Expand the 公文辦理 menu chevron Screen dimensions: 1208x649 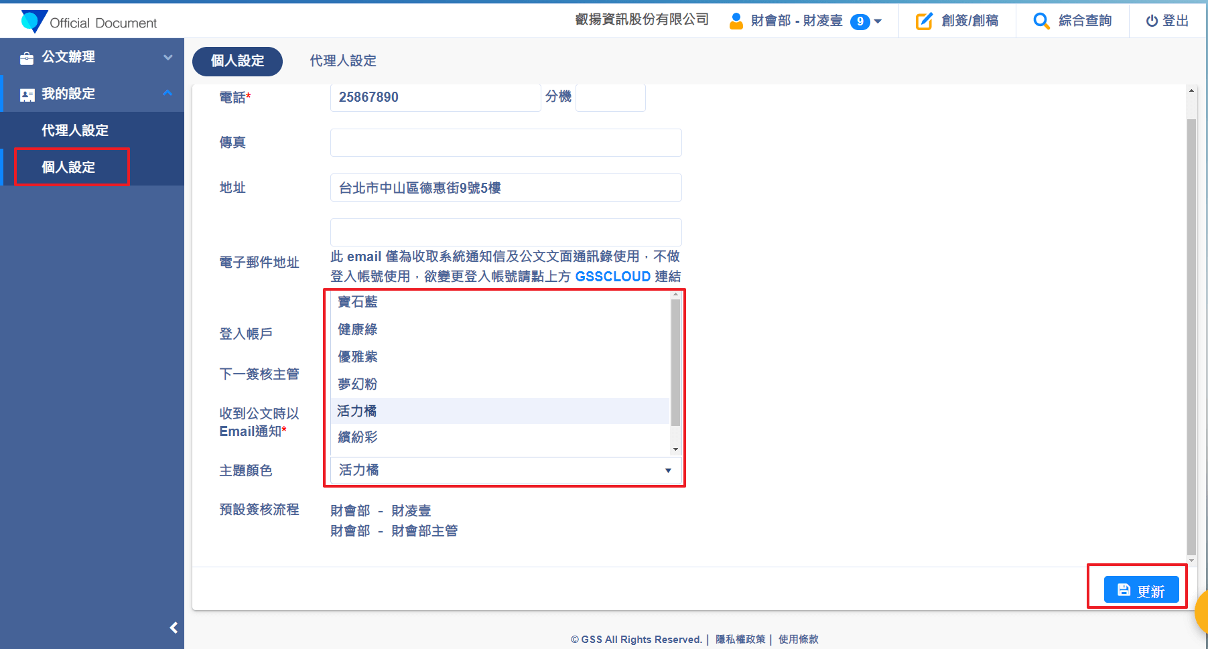coord(167,58)
